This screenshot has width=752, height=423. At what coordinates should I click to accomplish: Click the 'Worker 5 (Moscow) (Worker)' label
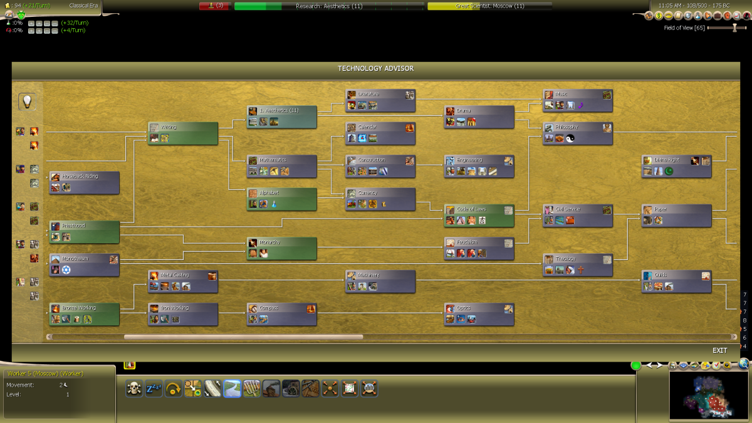coord(45,373)
